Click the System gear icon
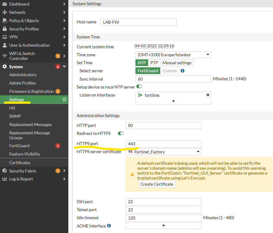273x233 pixels. (5, 67)
